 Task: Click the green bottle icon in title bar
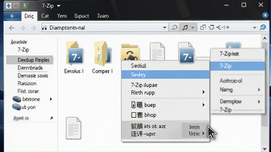pos(25,6)
